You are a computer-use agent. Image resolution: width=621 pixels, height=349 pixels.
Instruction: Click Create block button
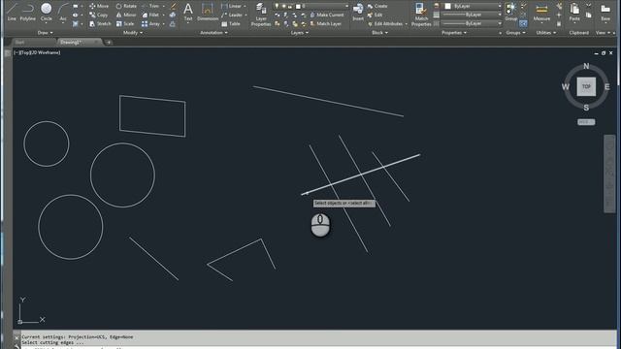[x=377, y=6]
